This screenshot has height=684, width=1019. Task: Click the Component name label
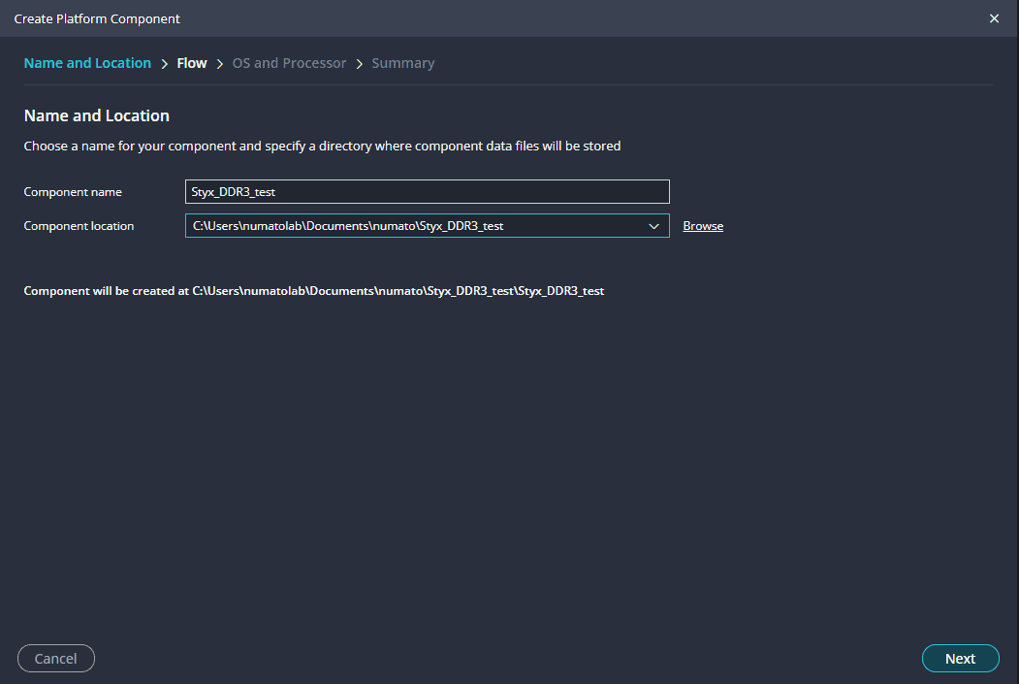coord(73,192)
